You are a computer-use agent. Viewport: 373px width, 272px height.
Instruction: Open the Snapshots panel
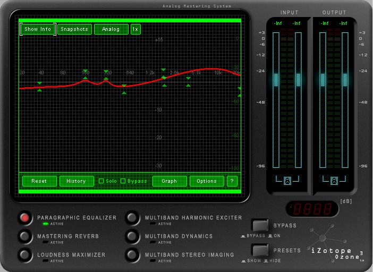[x=74, y=29]
